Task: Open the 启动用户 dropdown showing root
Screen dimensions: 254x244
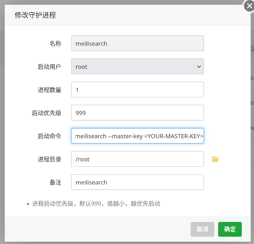Action: click(137, 67)
